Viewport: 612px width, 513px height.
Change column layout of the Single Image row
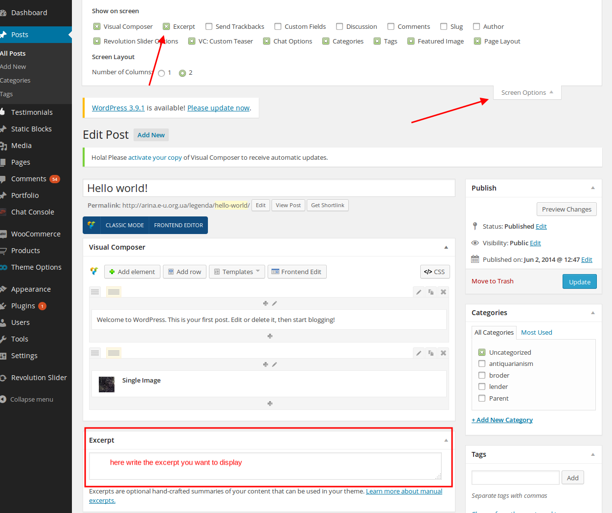point(113,353)
